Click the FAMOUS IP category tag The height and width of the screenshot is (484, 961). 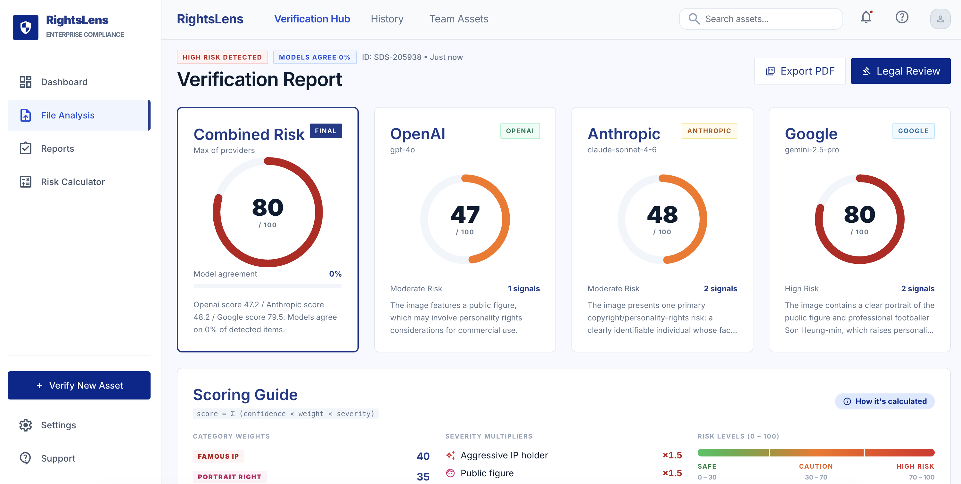click(218, 456)
